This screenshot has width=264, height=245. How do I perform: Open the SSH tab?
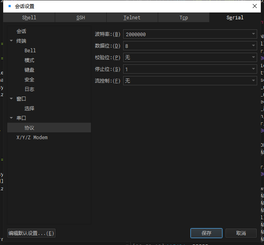pos(80,18)
